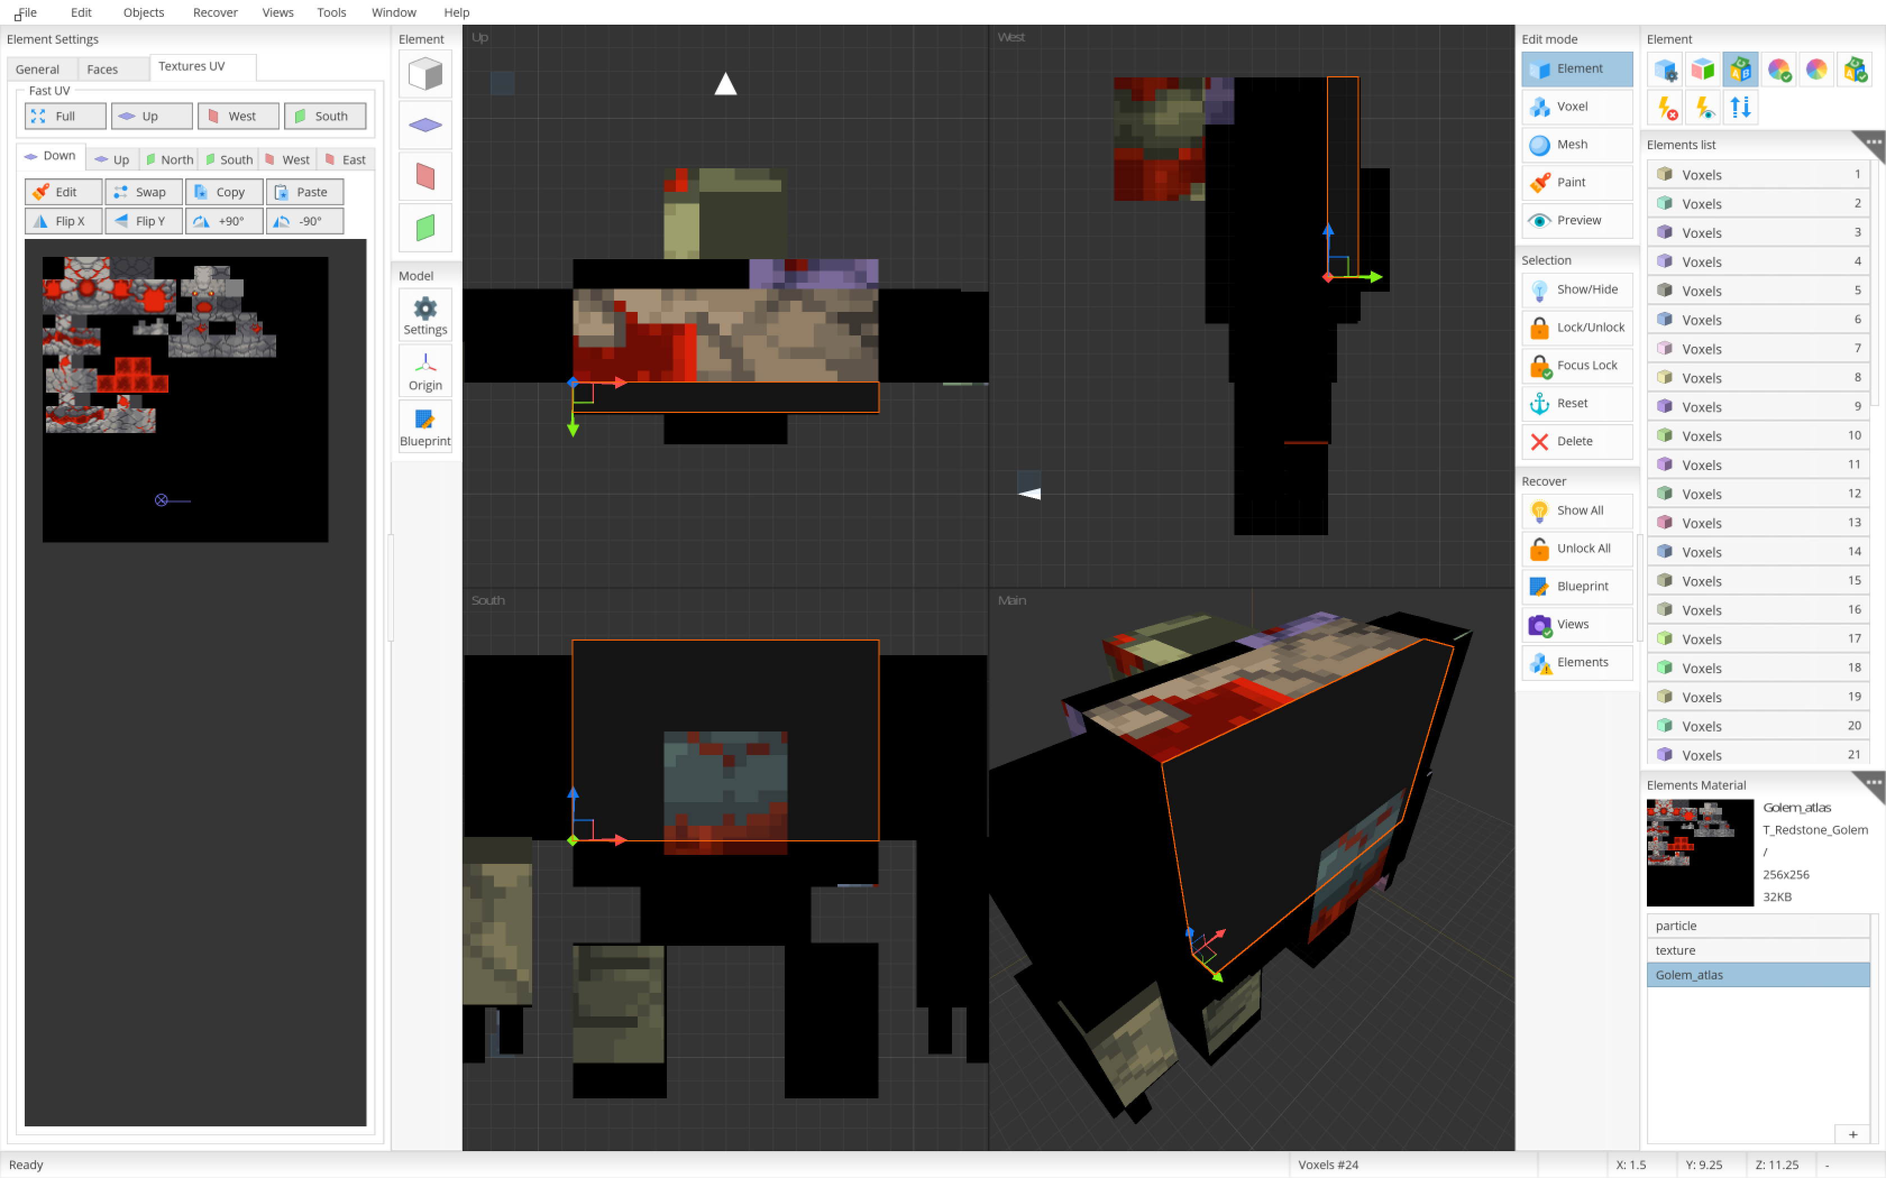Select the Up face UV tab
The image size is (1886, 1178).
pyautogui.click(x=112, y=160)
